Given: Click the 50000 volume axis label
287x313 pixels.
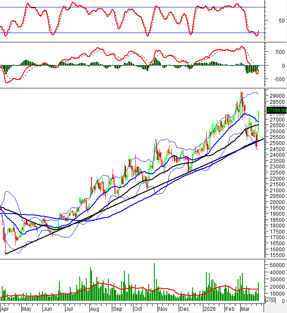Looking at the screenshot, I should click(276, 265).
